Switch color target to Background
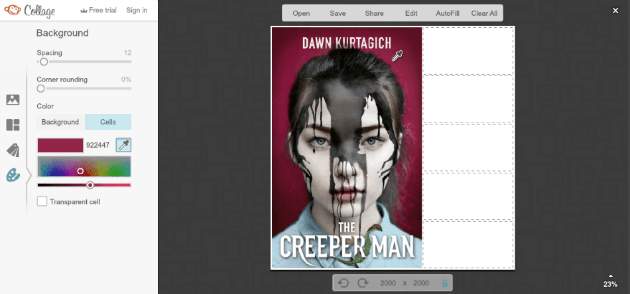Screen dimensions: 630x294 60,122
